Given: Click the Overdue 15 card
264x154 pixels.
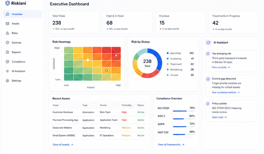Looking at the screenshot, I should (x=180, y=22).
